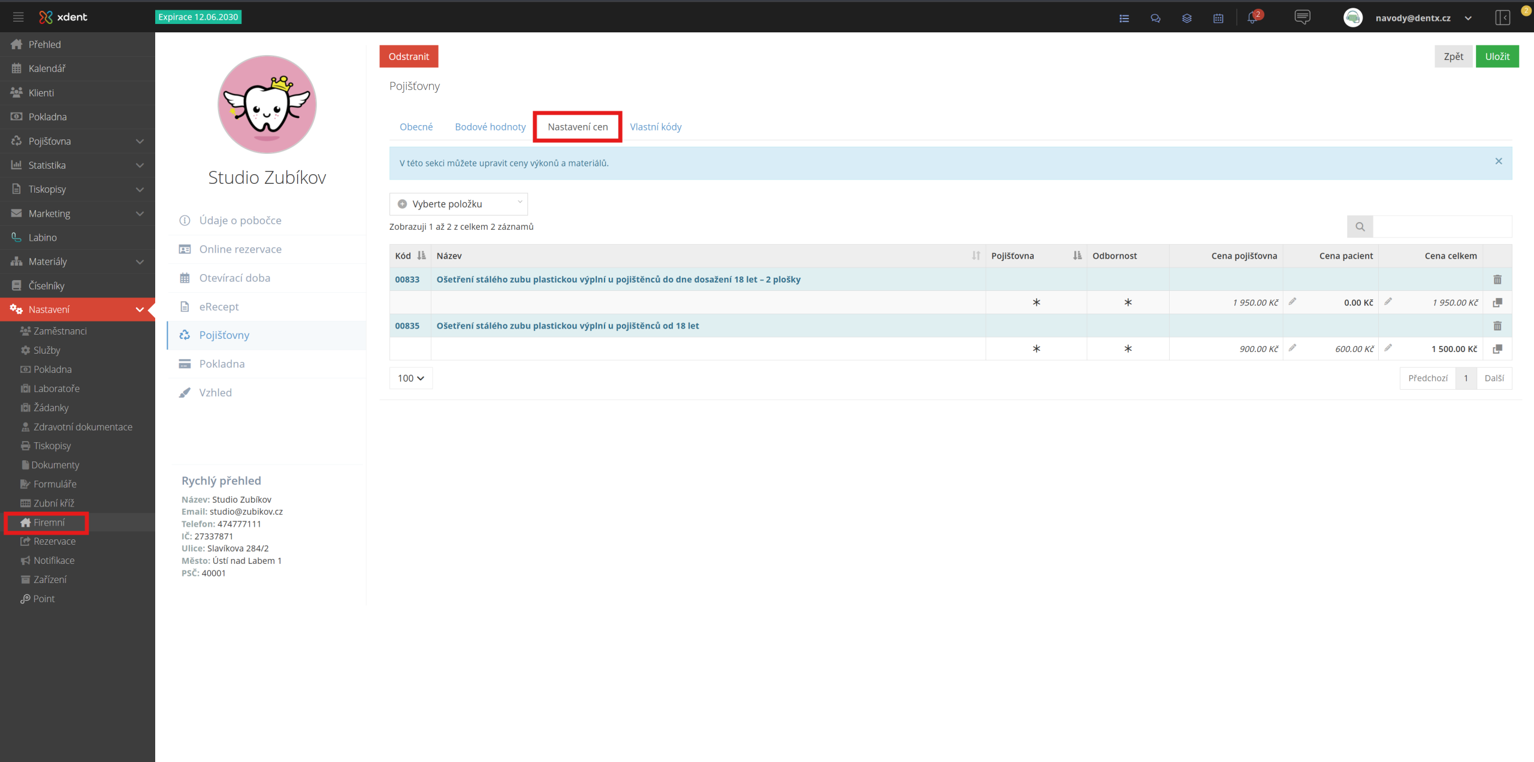The image size is (1534, 762).
Task: Edit insurance price 1 950.00 Kč pencil
Action: click(1293, 302)
